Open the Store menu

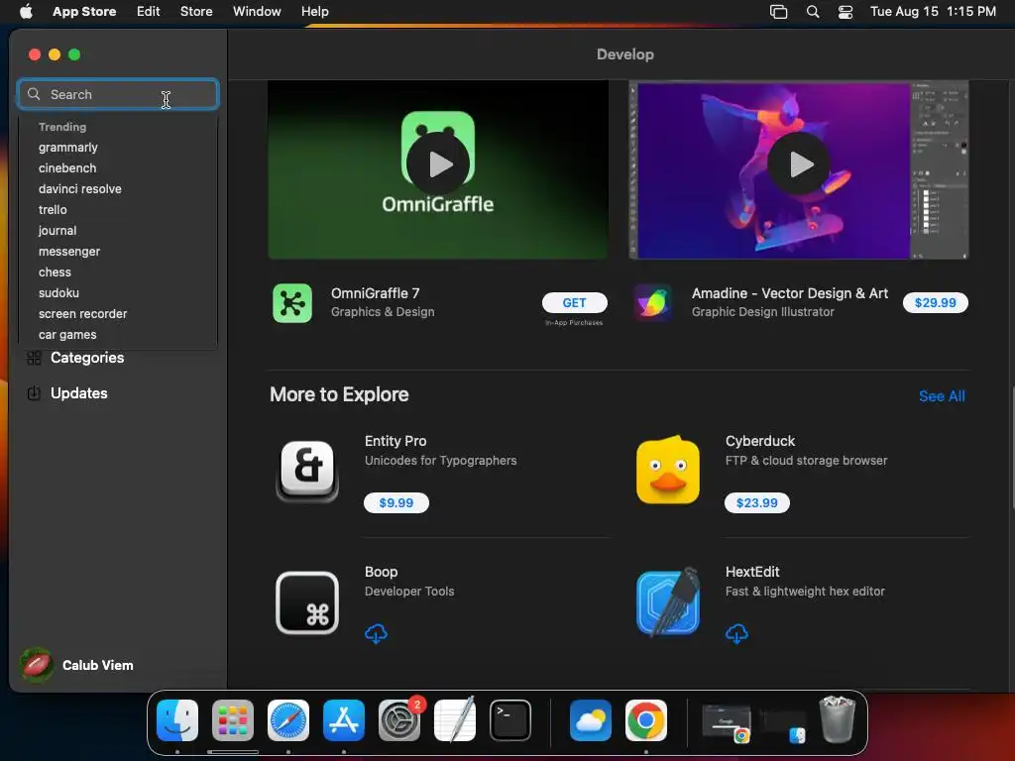[196, 11]
